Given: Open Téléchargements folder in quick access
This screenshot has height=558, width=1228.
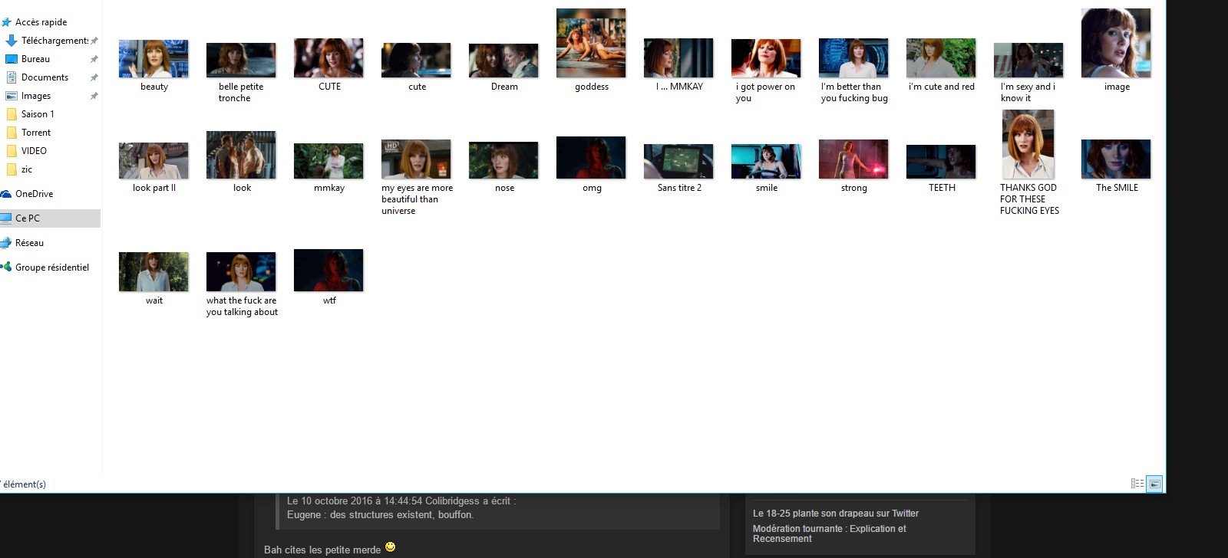Looking at the screenshot, I should 54,41.
